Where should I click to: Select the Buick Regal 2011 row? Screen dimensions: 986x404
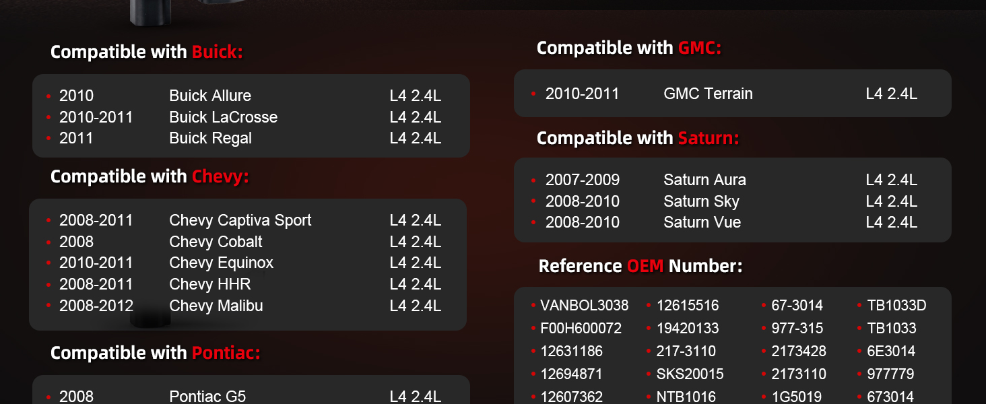210,138
